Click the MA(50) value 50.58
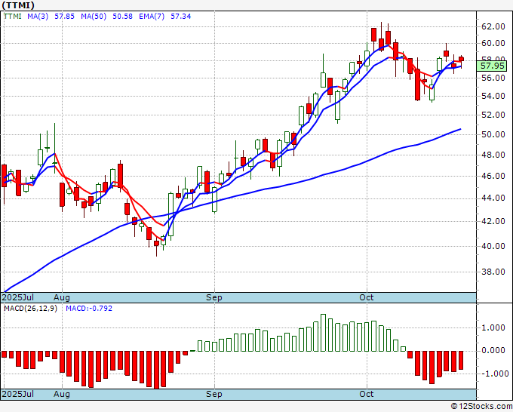 click(x=122, y=17)
